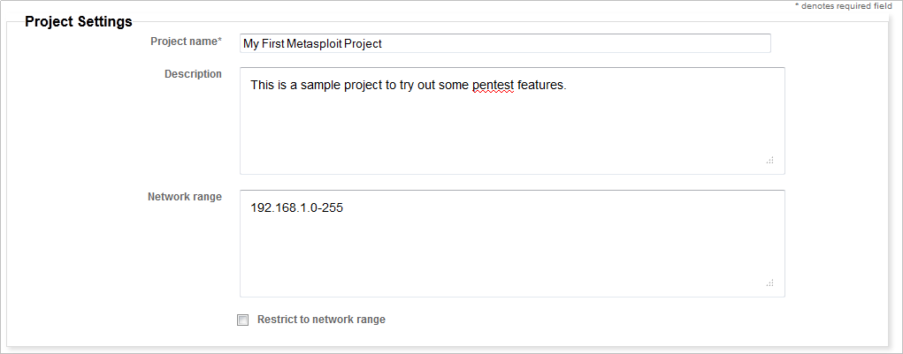The width and height of the screenshot is (903, 354).
Task: Click the 'denotes required field' note
Action: coord(845,6)
